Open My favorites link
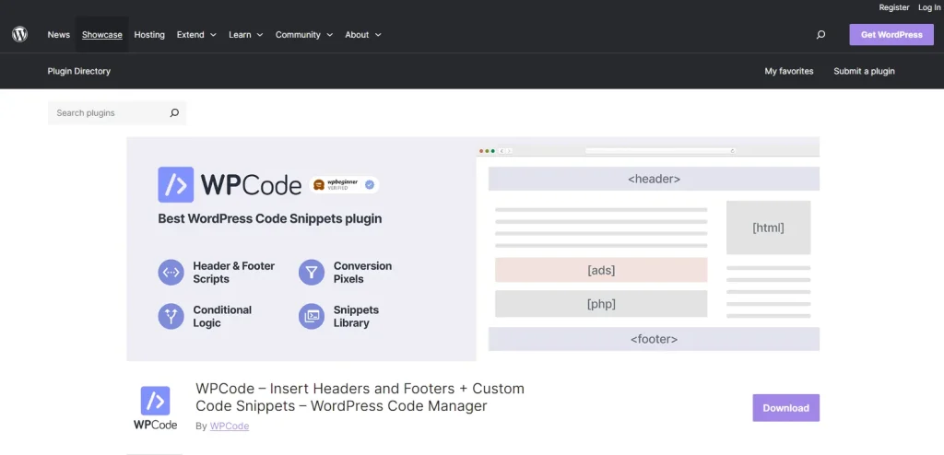The image size is (944, 455). coord(789,71)
